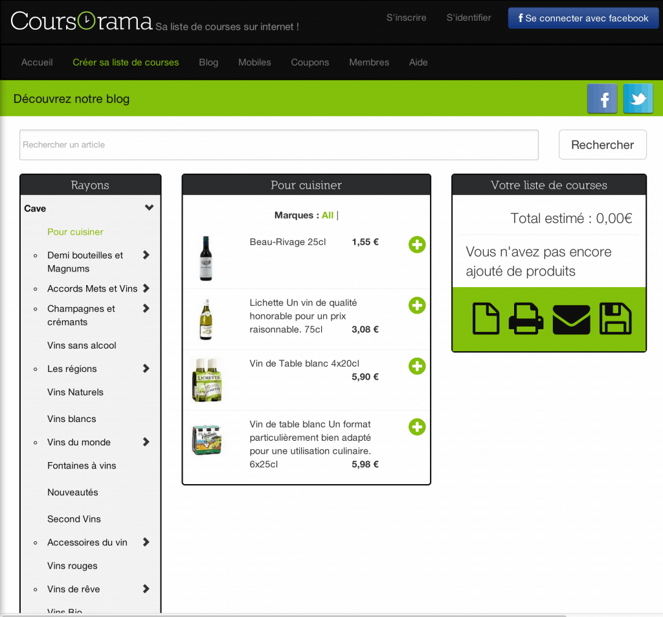Select Second Vins category

74,519
